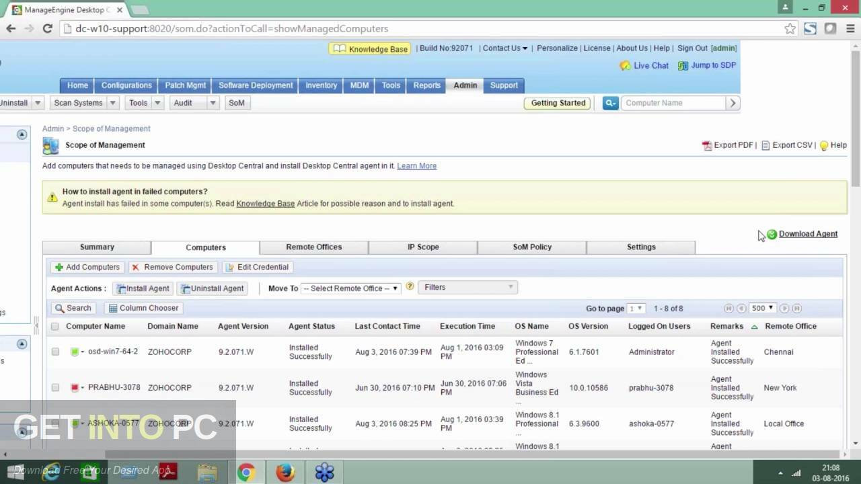Switch to Remote Offices tab
The height and width of the screenshot is (484, 861).
tap(313, 247)
